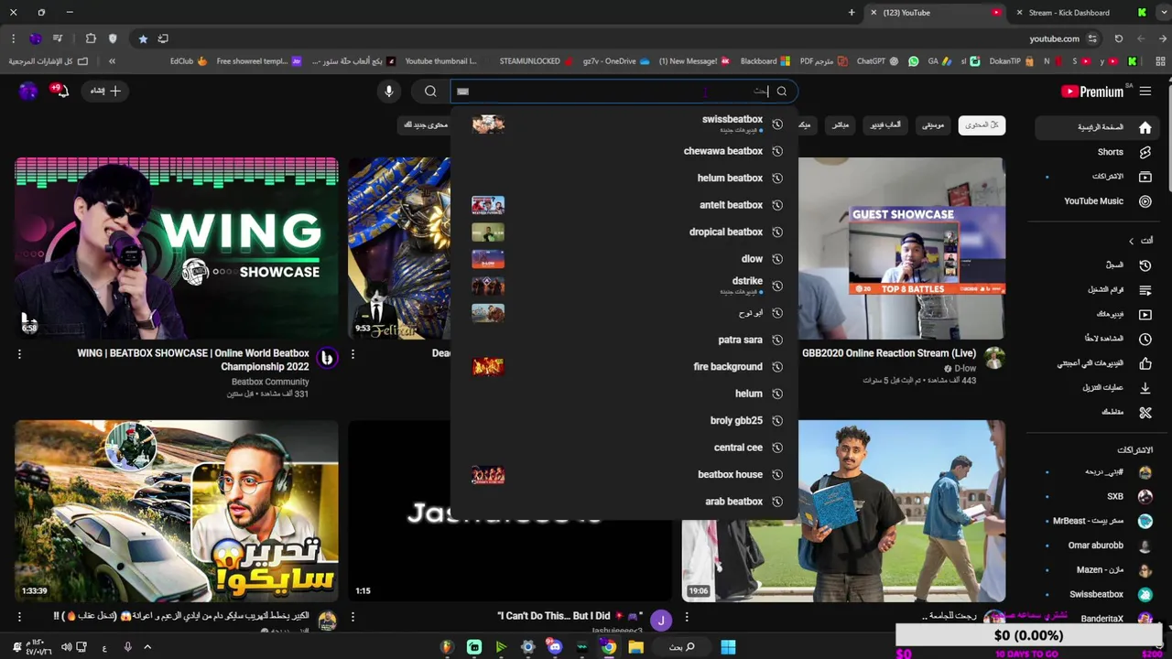Select the New to you (محتوى جديد لك) chip

tap(427, 125)
